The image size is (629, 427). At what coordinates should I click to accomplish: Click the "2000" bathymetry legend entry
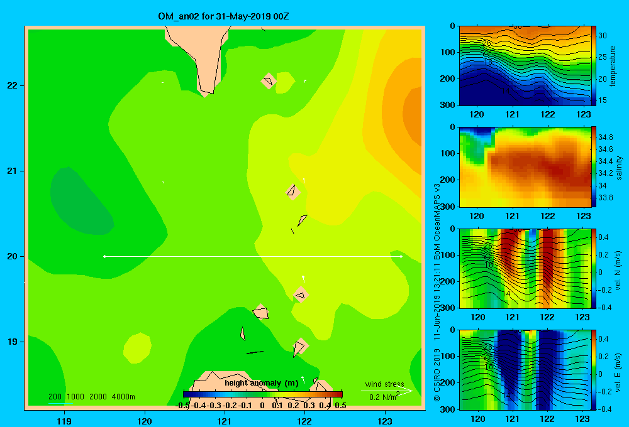[x=98, y=397]
